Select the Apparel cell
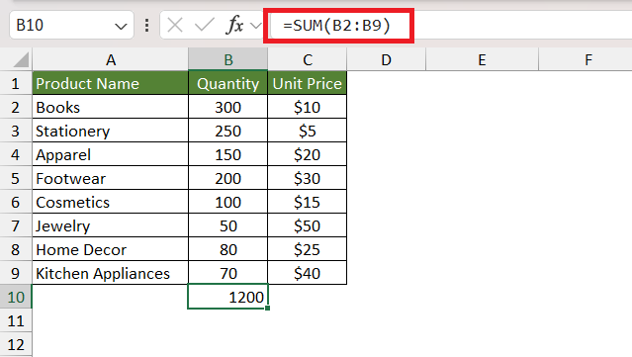The height and width of the screenshot is (357, 632). 111,154
